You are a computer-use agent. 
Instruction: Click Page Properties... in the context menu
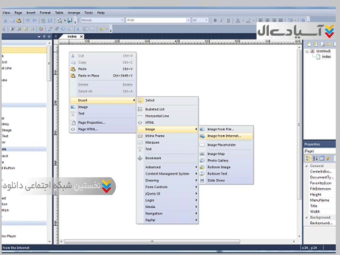[91, 122]
